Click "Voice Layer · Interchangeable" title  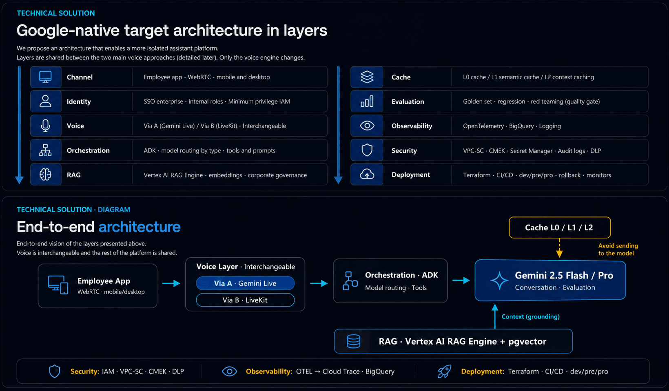(x=246, y=267)
